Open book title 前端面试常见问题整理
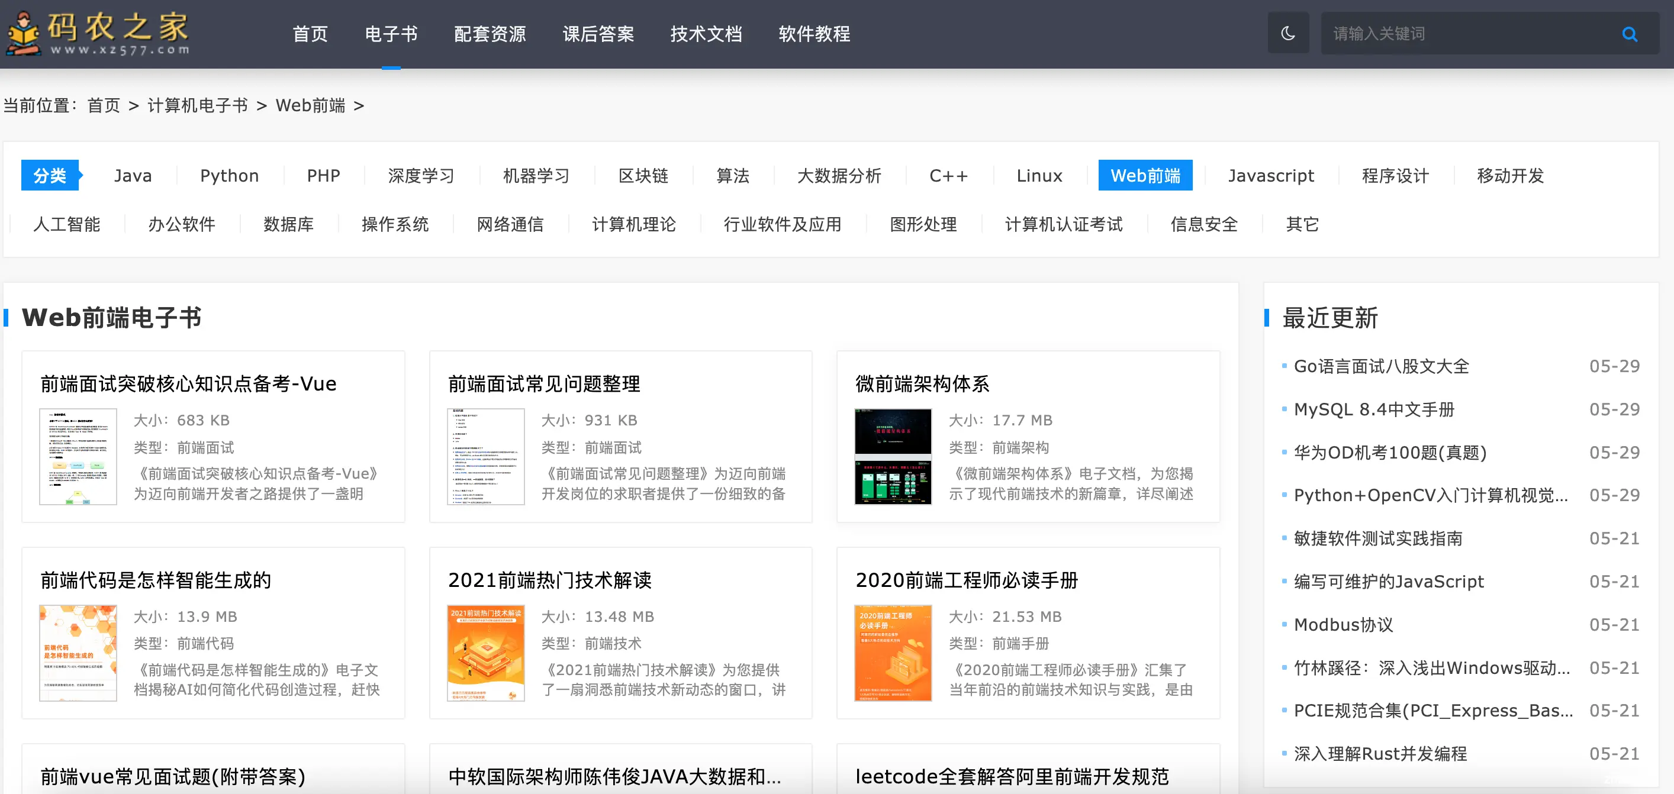This screenshot has width=1674, height=794. click(544, 383)
